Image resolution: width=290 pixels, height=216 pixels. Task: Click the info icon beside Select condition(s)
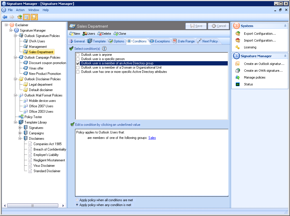(104, 48)
